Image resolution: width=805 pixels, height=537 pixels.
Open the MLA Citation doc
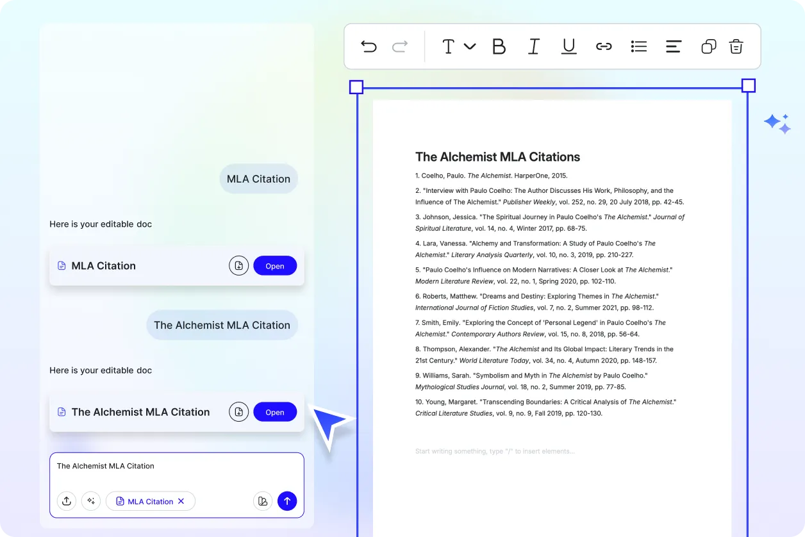tap(275, 266)
